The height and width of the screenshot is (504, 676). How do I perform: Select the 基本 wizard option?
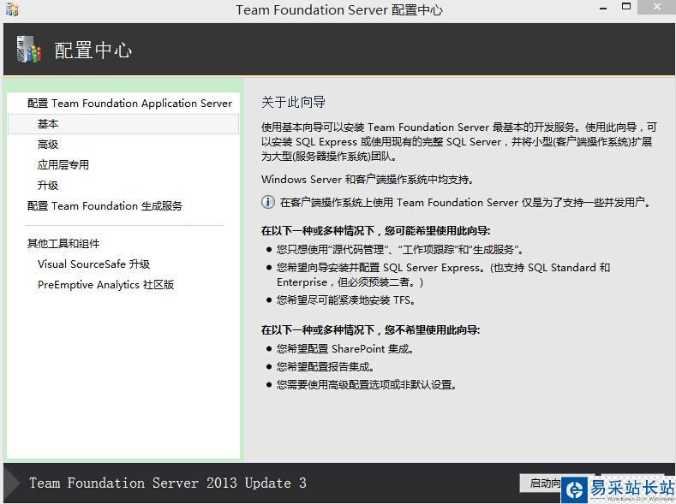click(123, 124)
